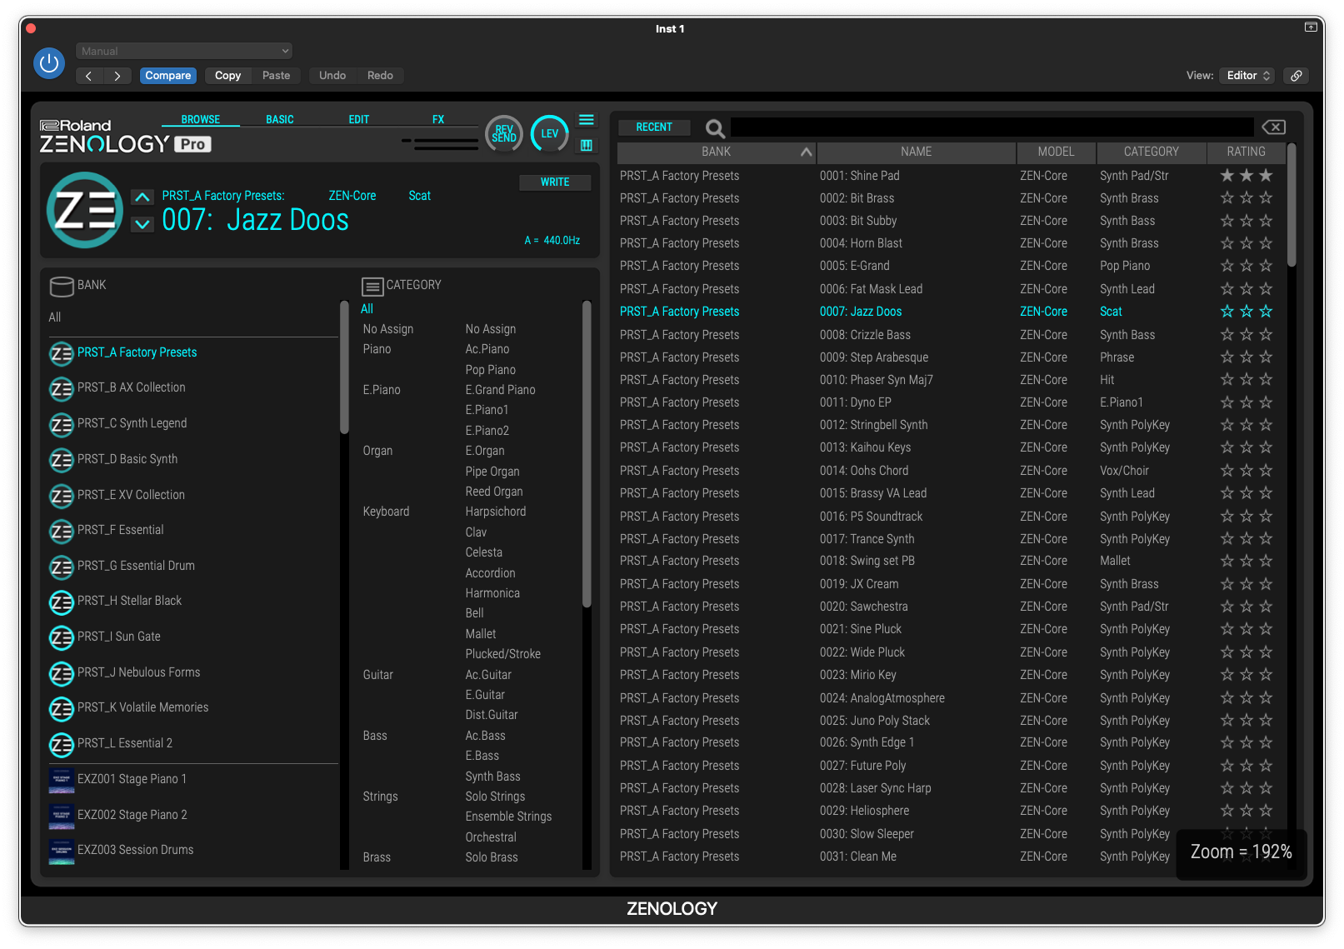Select All in the bank list
This screenshot has width=1344, height=949.
pyautogui.click(x=55, y=317)
